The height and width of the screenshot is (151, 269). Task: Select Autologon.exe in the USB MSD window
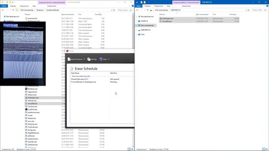199,18
